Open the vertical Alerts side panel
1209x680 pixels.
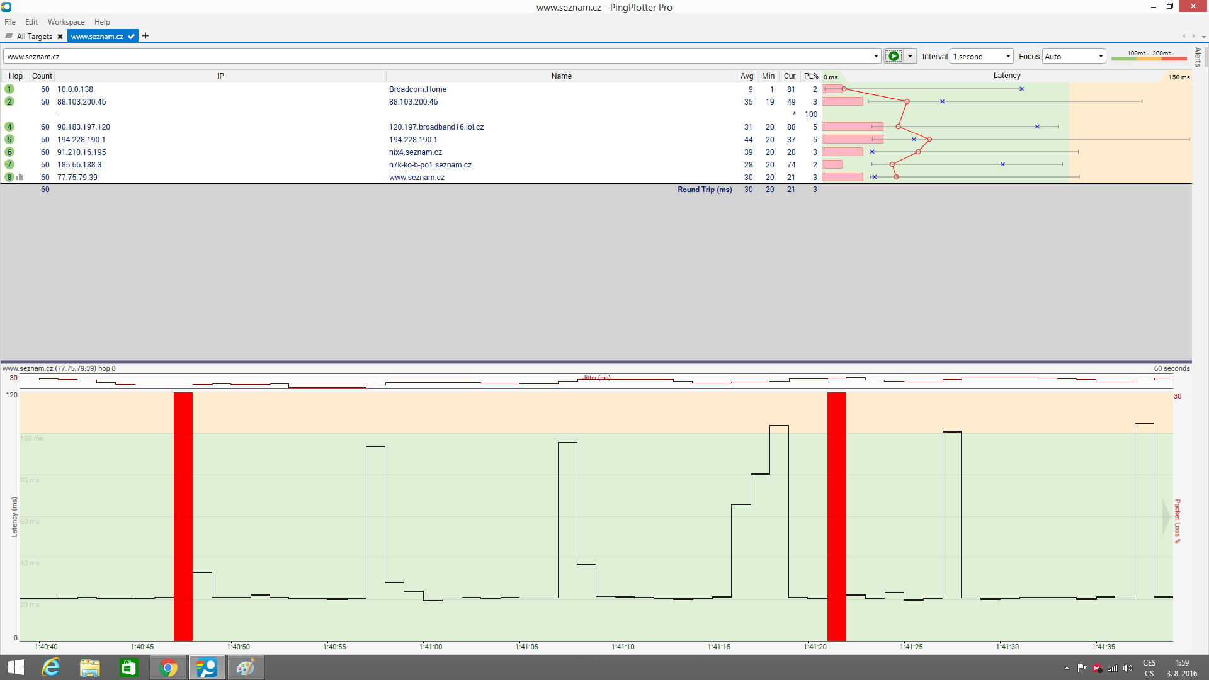coord(1198,57)
